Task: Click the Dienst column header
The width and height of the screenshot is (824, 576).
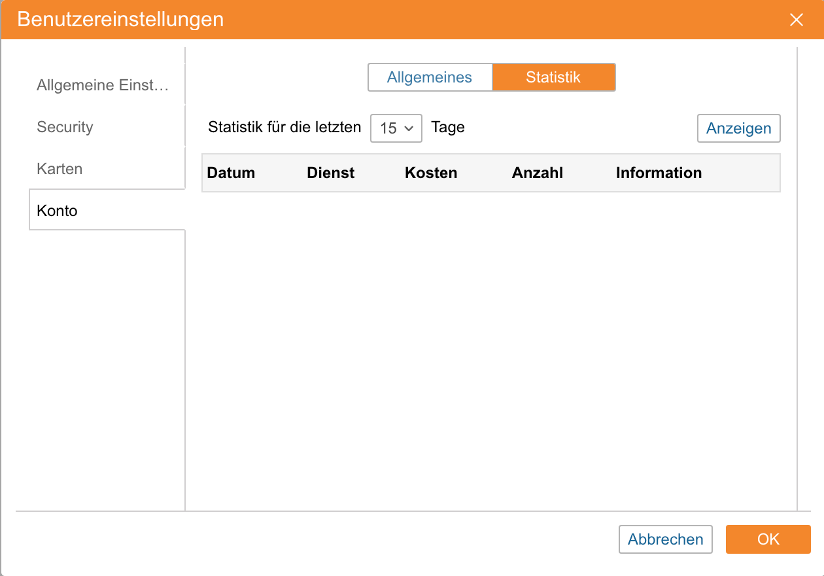Action: [330, 173]
